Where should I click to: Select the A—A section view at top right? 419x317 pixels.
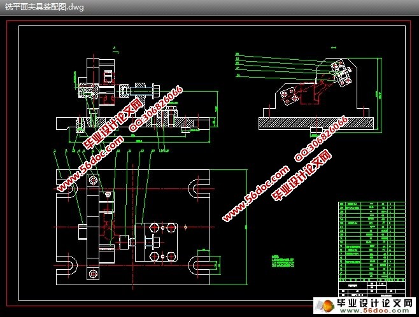pyautogui.click(x=315, y=95)
